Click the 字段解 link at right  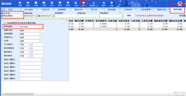(182, 16)
